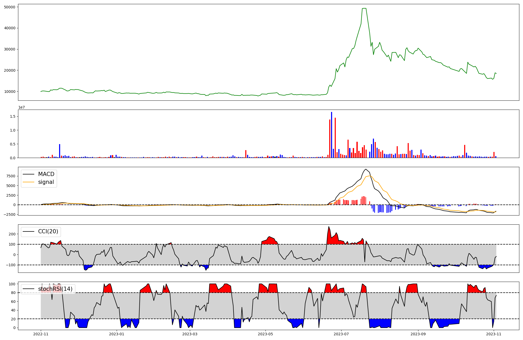Viewport: 523px width, 340px height.
Task: Click the 2022-11 x-axis date label
Action: [41, 334]
